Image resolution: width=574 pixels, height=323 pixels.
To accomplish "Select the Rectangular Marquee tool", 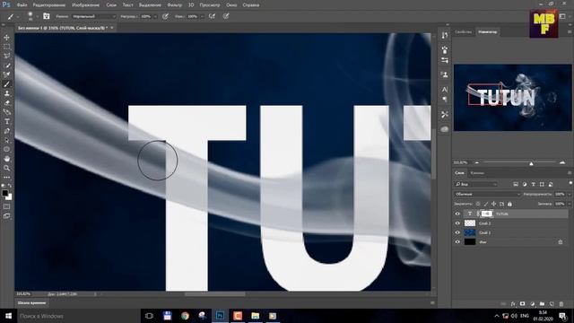I will [x=6, y=47].
